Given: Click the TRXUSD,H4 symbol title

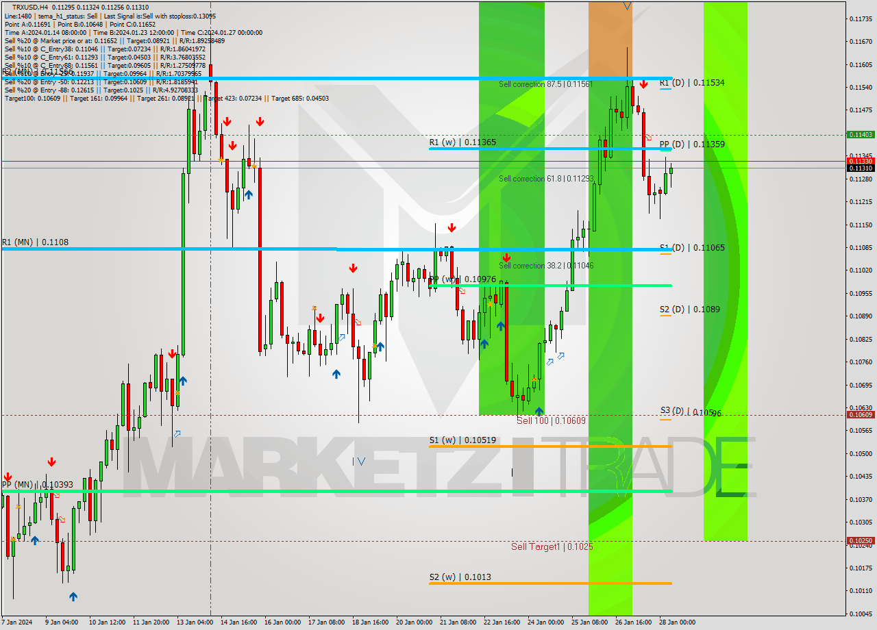Looking at the screenshot, I should [x=30, y=7].
